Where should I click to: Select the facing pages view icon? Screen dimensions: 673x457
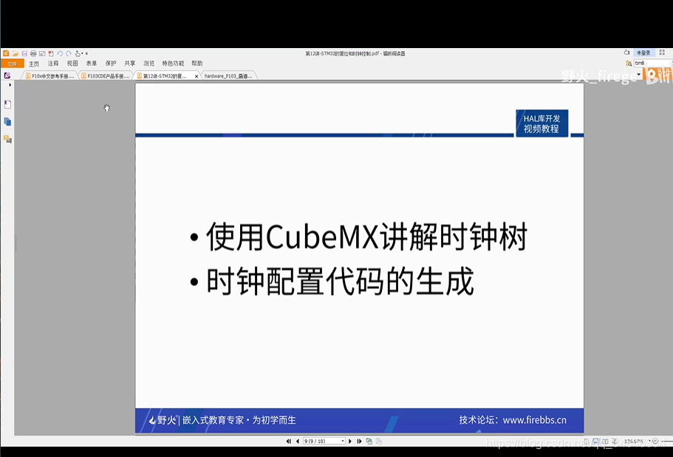tap(605, 441)
